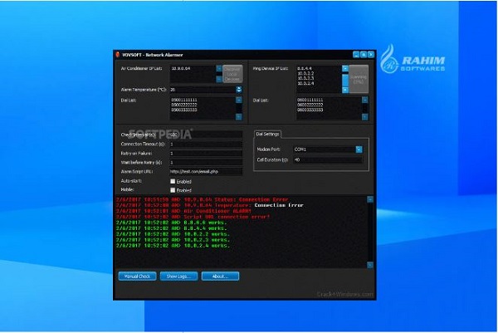The height and width of the screenshot is (333, 498).
Task: Click the Discover Local Devices button
Action: pos(232,74)
